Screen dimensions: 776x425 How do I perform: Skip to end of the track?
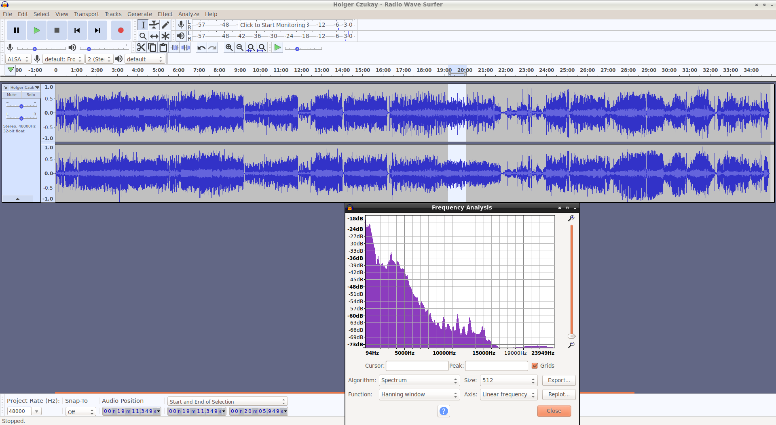point(97,30)
